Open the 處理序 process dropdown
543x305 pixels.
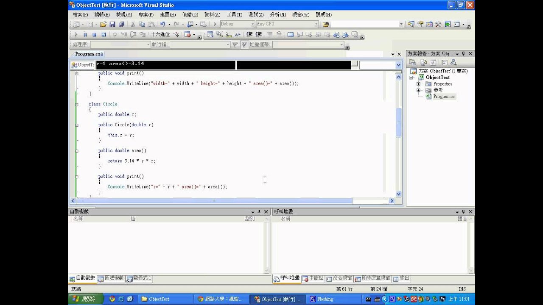pyautogui.click(x=148, y=44)
